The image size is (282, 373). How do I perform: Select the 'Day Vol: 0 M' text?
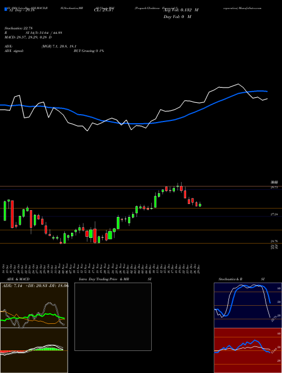tap(177, 17)
